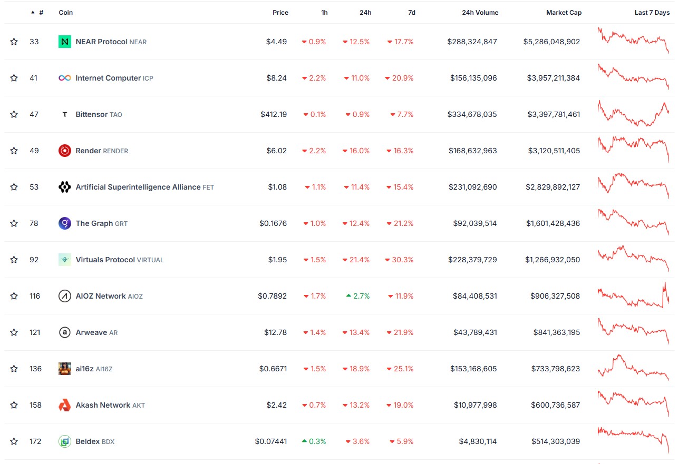
Task: Open Bittensor coin page
Action: pyautogui.click(x=99, y=114)
